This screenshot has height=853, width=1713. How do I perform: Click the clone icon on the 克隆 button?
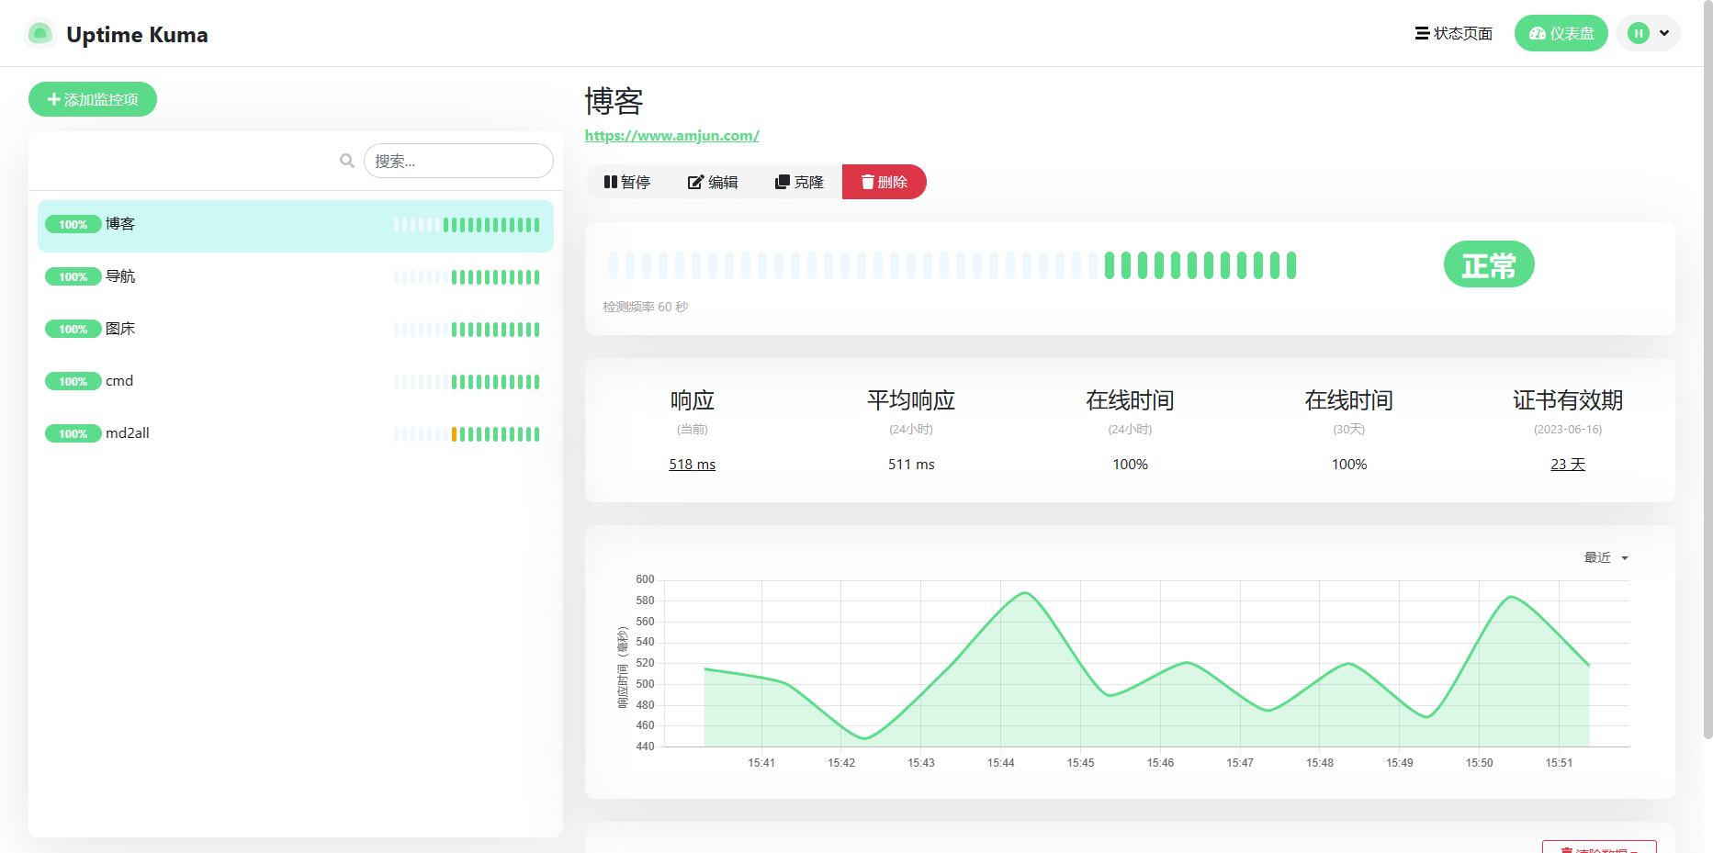(x=783, y=182)
